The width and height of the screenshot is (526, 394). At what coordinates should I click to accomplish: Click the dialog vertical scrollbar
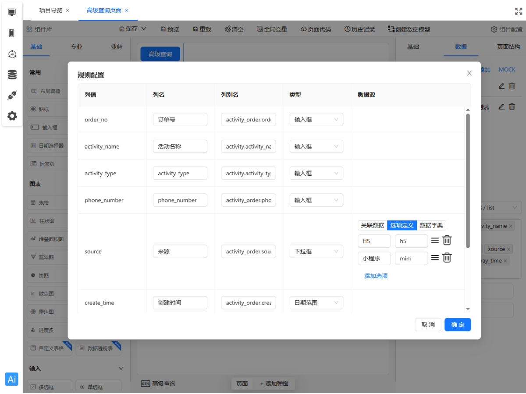(468, 180)
